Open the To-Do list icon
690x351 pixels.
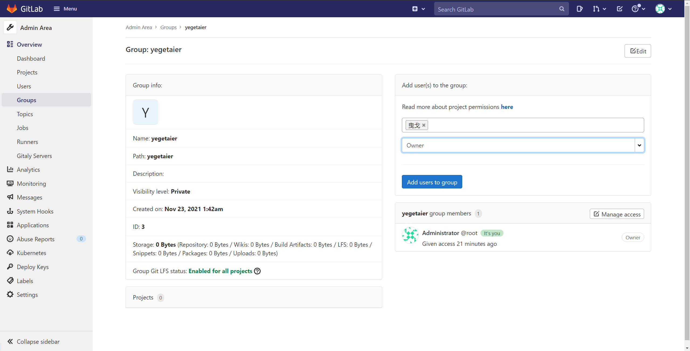[x=619, y=9]
